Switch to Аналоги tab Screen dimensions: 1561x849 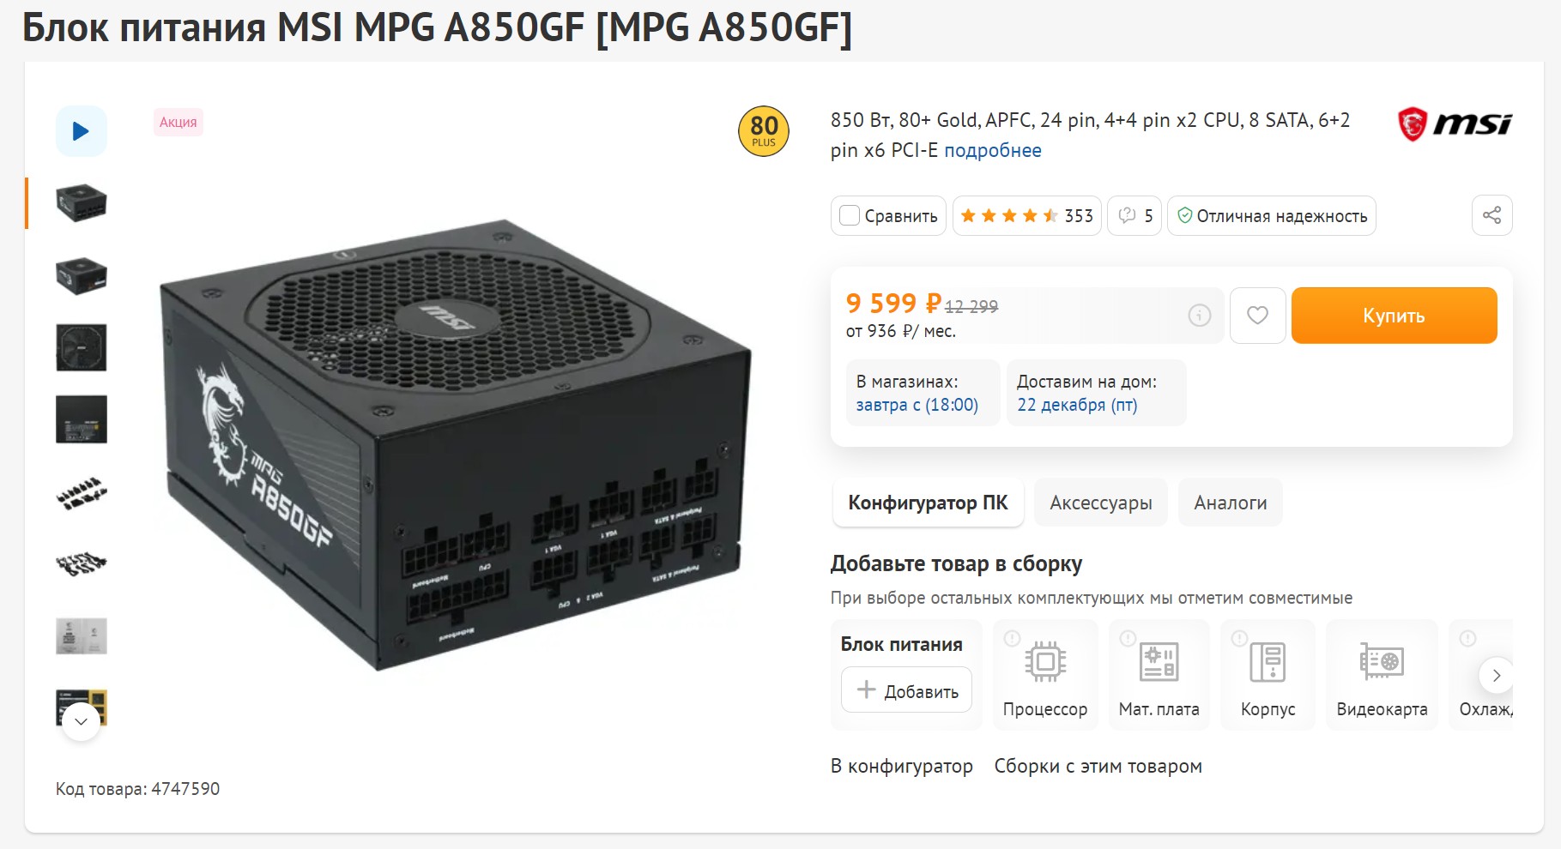1230,503
